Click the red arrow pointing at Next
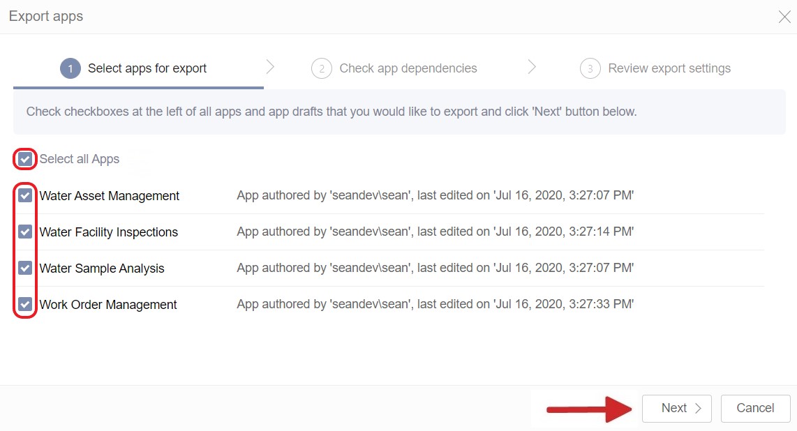Image resolution: width=797 pixels, height=431 pixels. pos(586,409)
